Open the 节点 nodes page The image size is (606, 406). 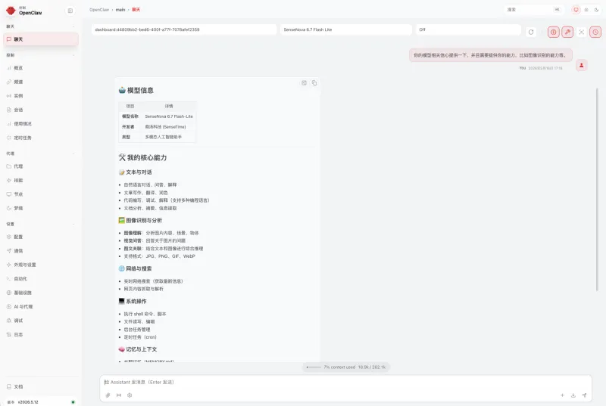pyautogui.click(x=41, y=194)
